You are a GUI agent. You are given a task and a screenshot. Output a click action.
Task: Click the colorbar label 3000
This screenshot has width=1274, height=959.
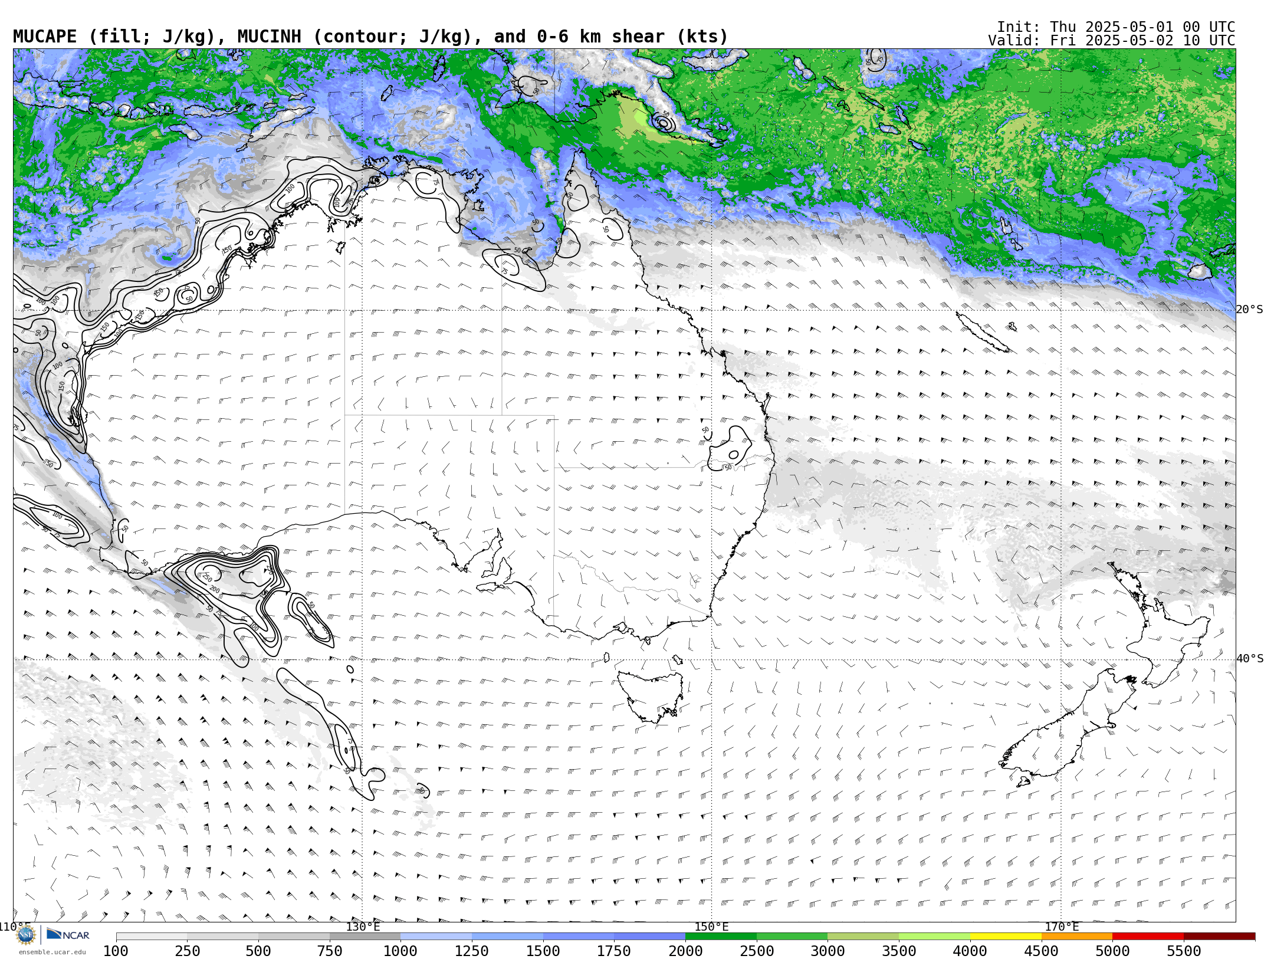[828, 951]
